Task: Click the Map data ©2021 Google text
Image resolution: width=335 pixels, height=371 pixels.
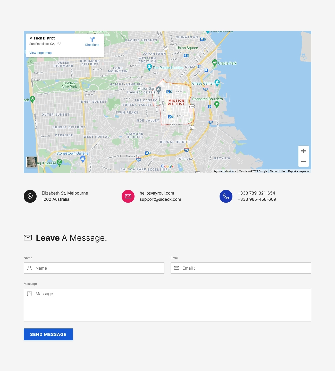Action: click(253, 171)
